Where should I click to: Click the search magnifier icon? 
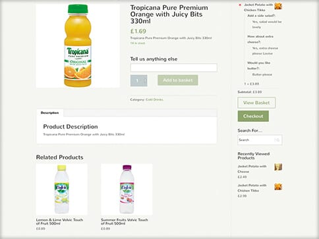[277, 140]
